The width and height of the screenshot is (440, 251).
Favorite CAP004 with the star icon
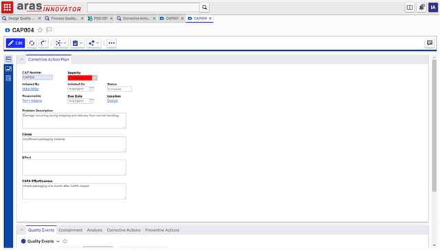click(x=40, y=30)
